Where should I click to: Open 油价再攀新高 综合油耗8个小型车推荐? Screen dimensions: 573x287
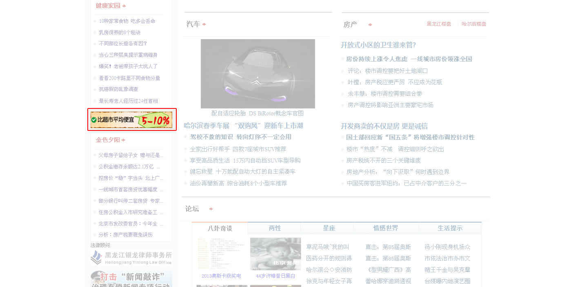click(x=238, y=183)
